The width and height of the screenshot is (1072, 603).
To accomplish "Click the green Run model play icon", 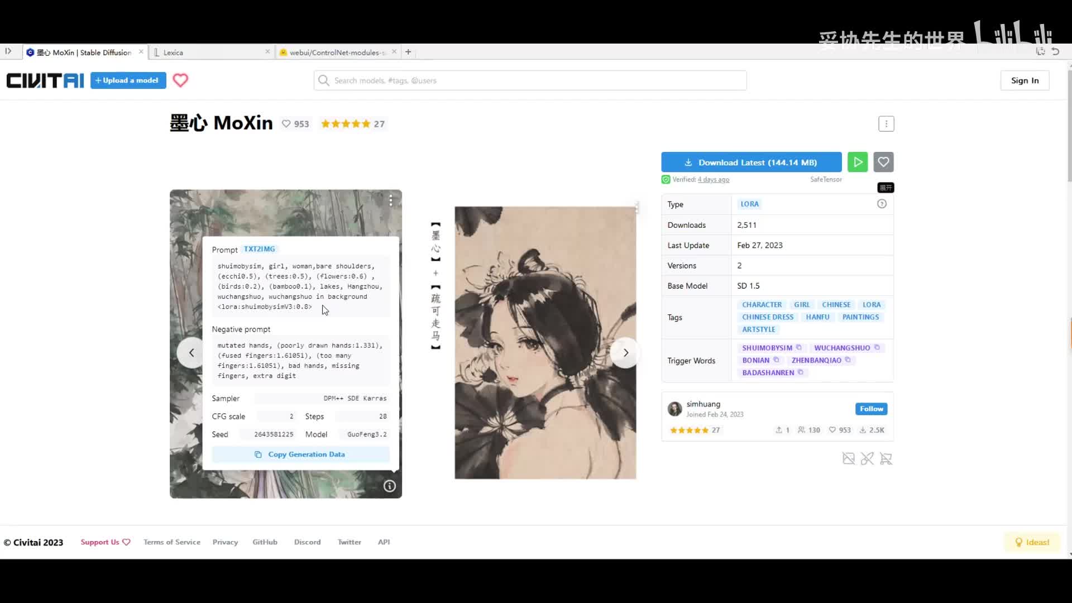I will click(x=858, y=162).
